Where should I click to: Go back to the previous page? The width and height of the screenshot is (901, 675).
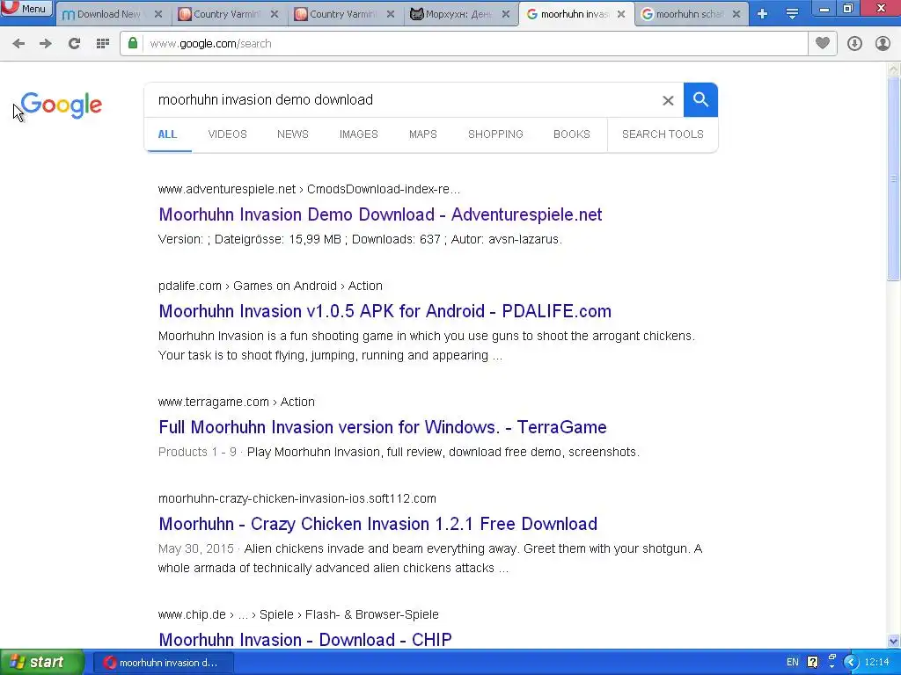click(x=18, y=44)
